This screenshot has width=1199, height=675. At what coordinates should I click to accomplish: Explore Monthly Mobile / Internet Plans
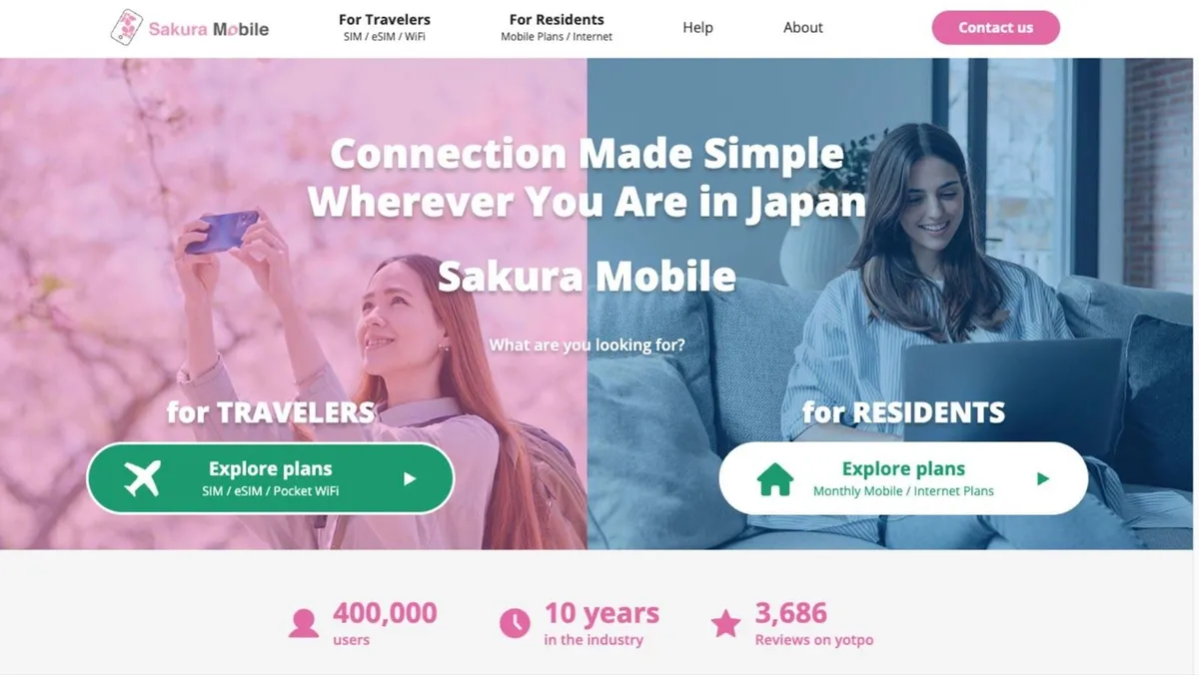click(x=903, y=478)
